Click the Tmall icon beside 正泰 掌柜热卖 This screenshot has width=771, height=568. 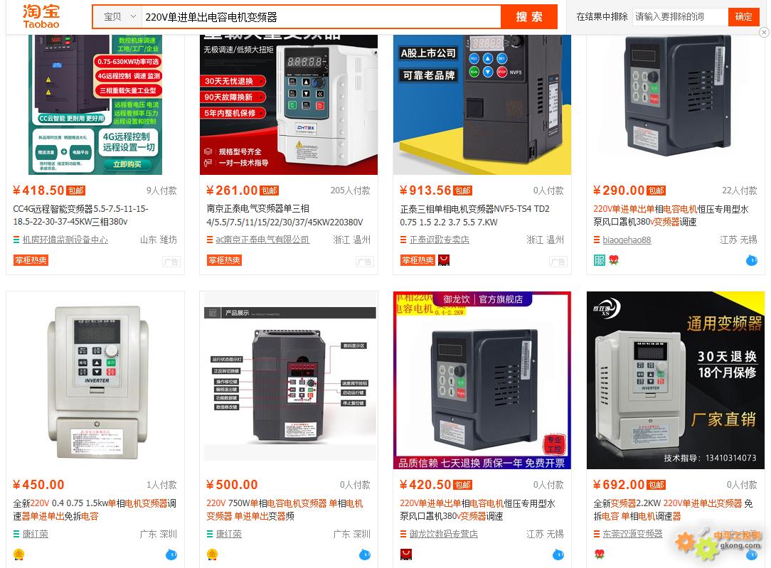[444, 260]
